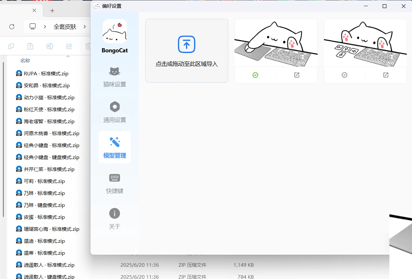Close the browser tab in the background window

click(34, 10)
